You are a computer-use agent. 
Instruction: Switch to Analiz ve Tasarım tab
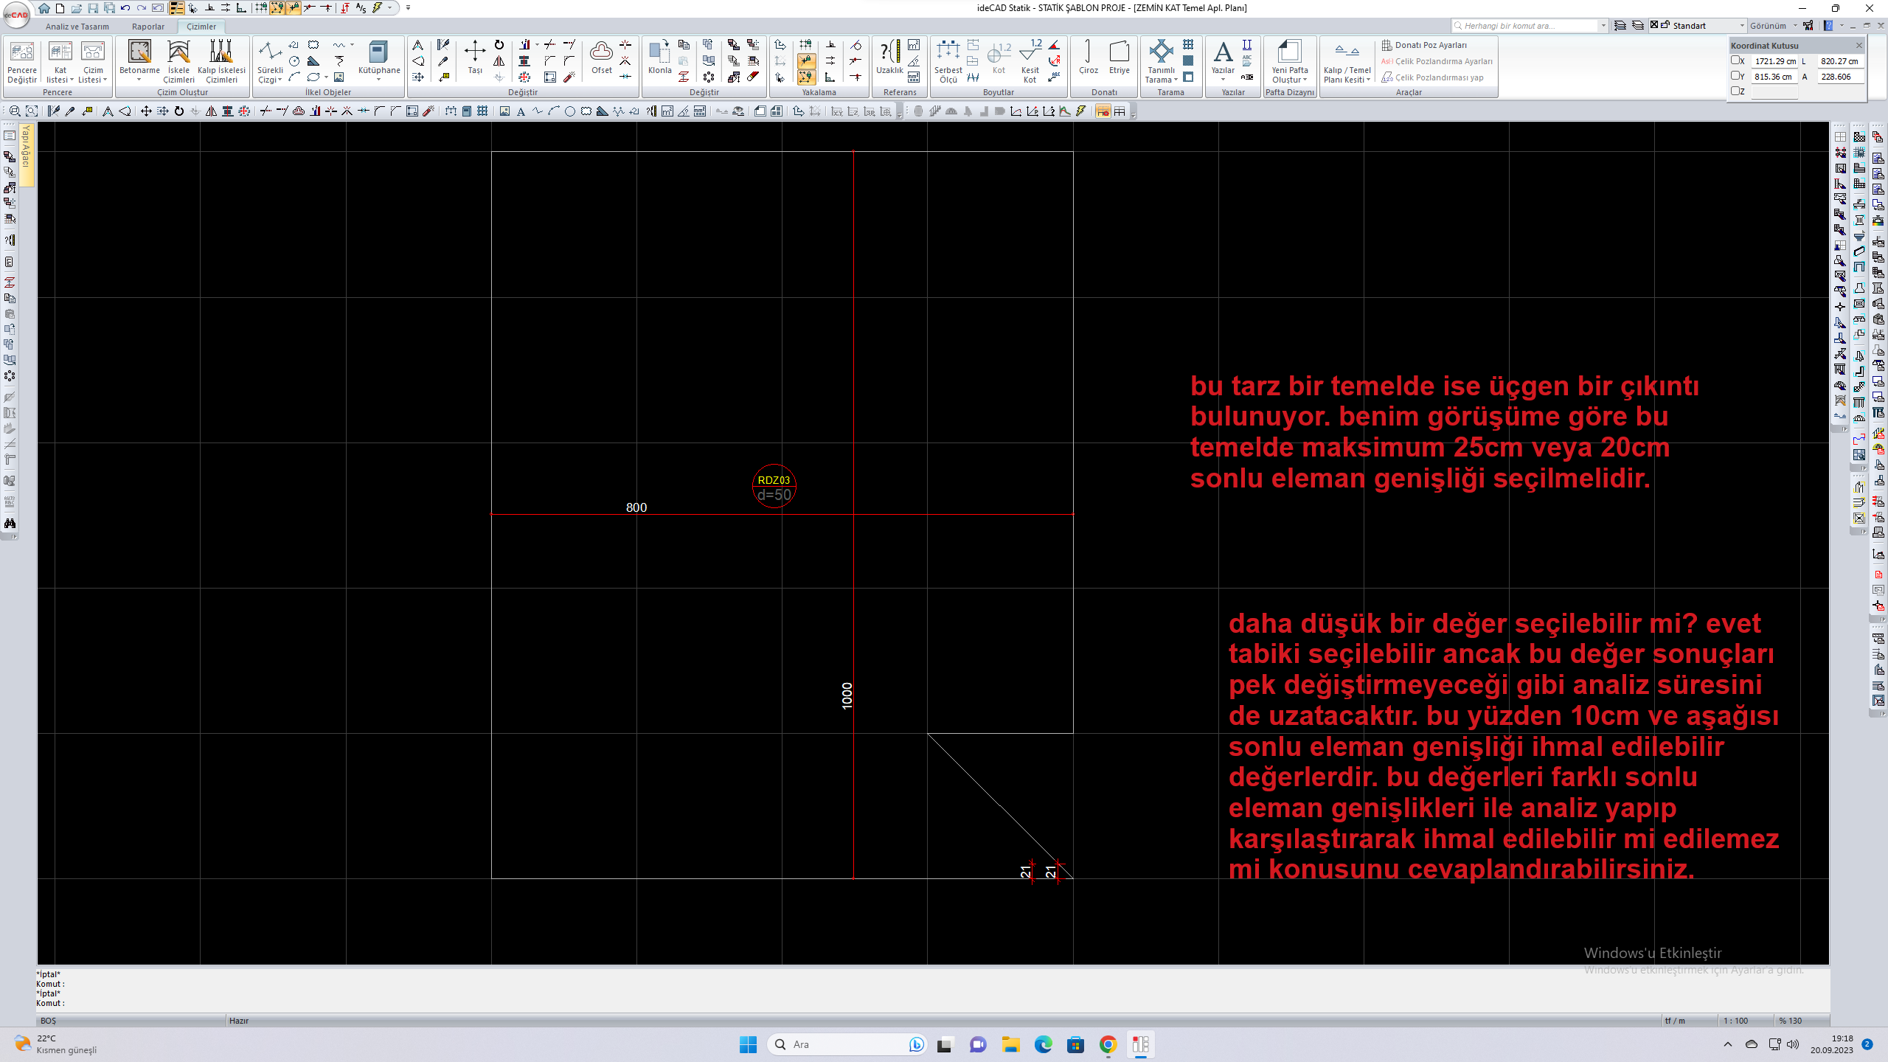coord(77,27)
